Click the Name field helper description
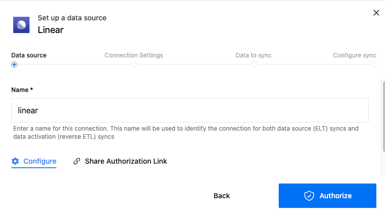Image resolution: width=385 pixels, height=214 pixels. [186, 133]
